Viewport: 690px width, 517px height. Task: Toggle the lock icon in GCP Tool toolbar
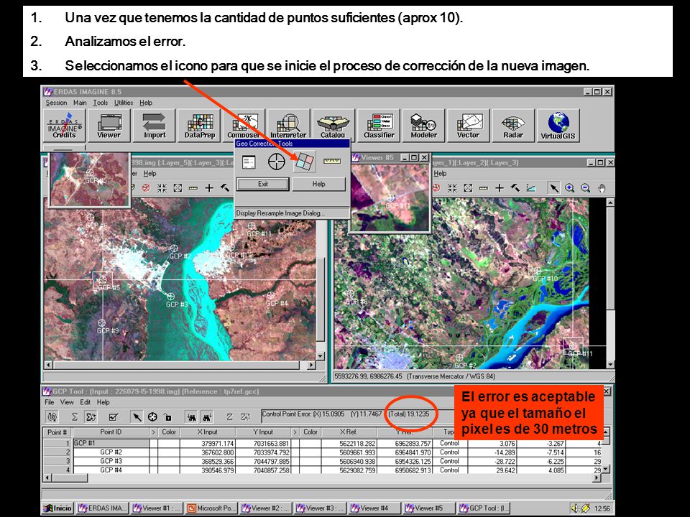167,416
